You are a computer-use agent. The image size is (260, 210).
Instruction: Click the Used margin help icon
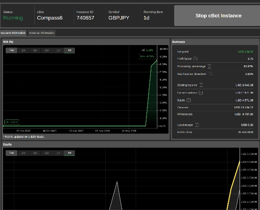[x=197, y=125]
